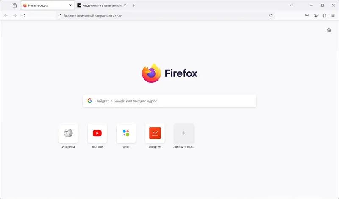Open Firefox account profile icon
Screen dimensions: 339x199
[x=316, y=16]
